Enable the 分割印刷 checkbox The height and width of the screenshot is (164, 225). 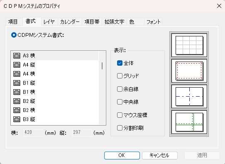pyautogui.click(x=120, y=128)
